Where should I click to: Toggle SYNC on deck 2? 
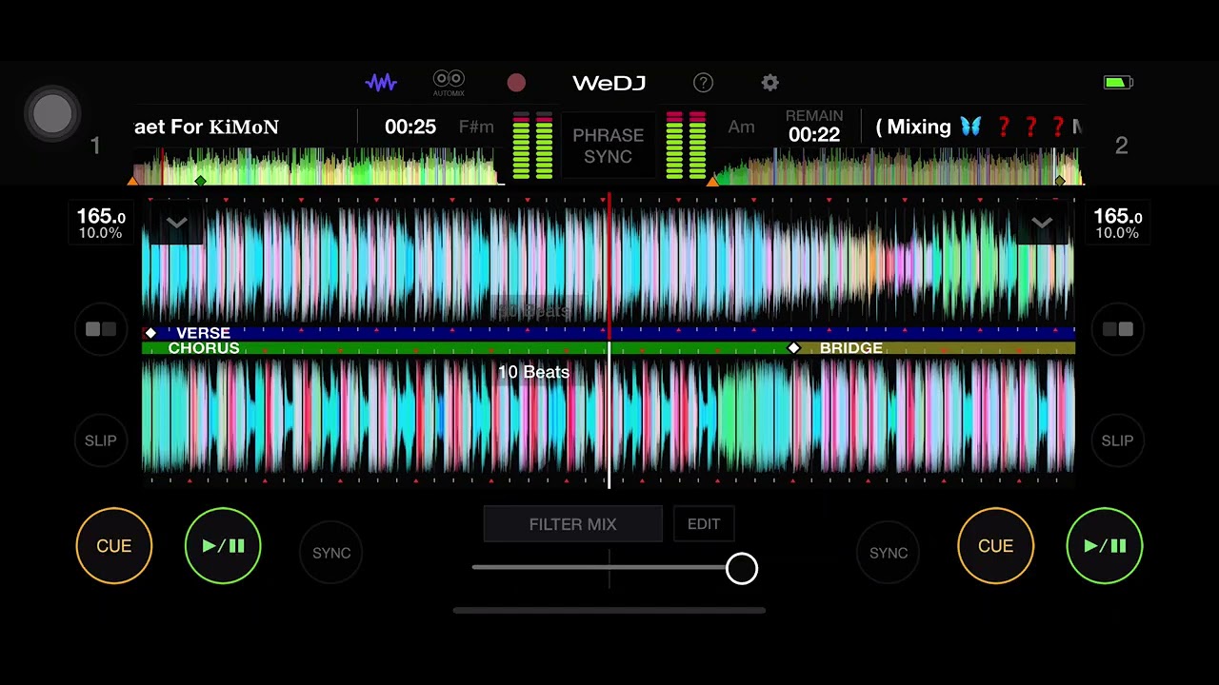(889, 553)
